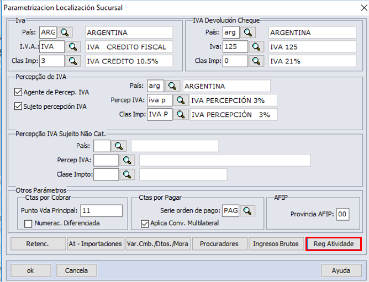Search Clase Impto lookup magnifier
This screenshot has width=369, height=282.
127,174
